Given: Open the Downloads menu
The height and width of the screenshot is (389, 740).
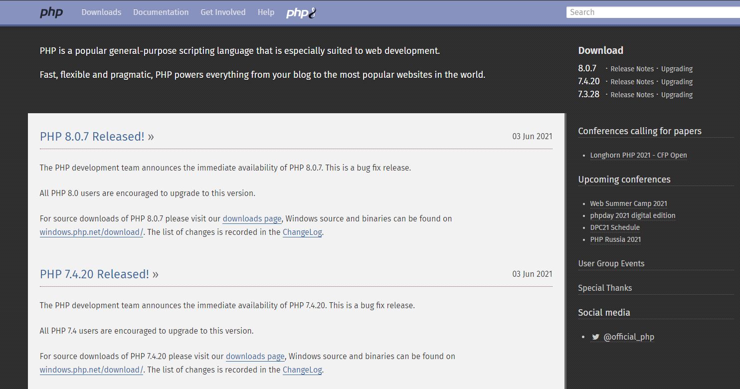Looking at the screenshot, I should (x=101, y=12).
